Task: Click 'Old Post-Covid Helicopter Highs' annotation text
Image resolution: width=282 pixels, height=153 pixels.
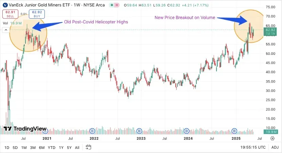Action: coord(96,22)
